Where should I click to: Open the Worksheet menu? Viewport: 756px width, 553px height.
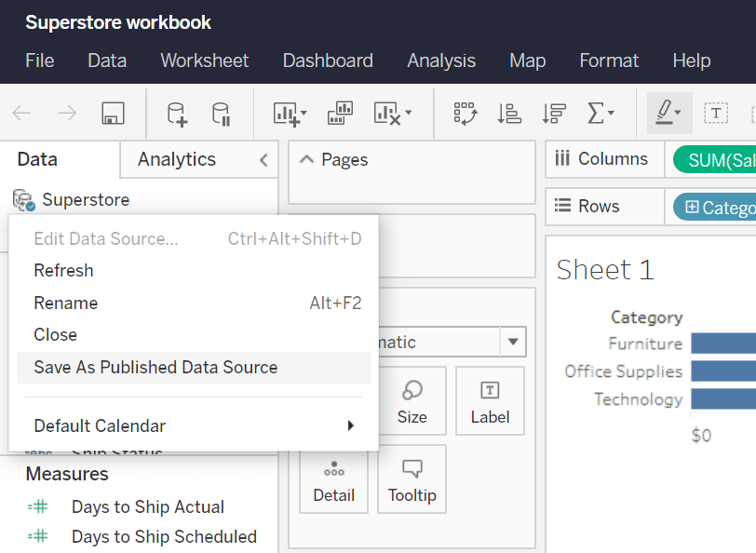204,61
